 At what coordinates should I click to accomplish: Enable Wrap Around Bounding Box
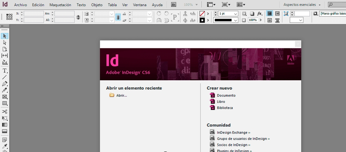tap(277, 14)
